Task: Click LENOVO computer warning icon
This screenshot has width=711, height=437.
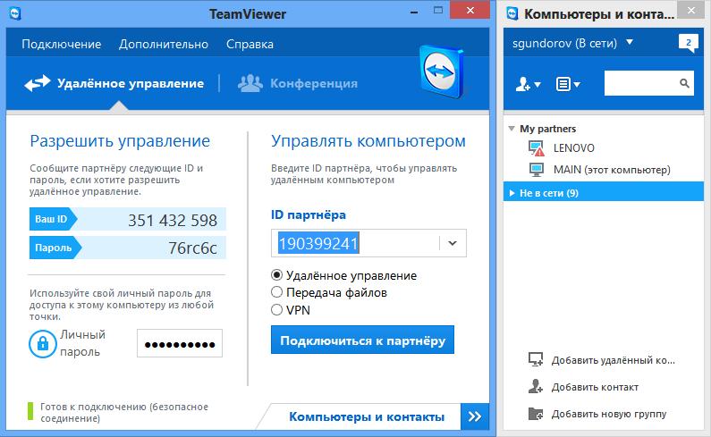Action: pyautogui.click(x=537, y=148)
